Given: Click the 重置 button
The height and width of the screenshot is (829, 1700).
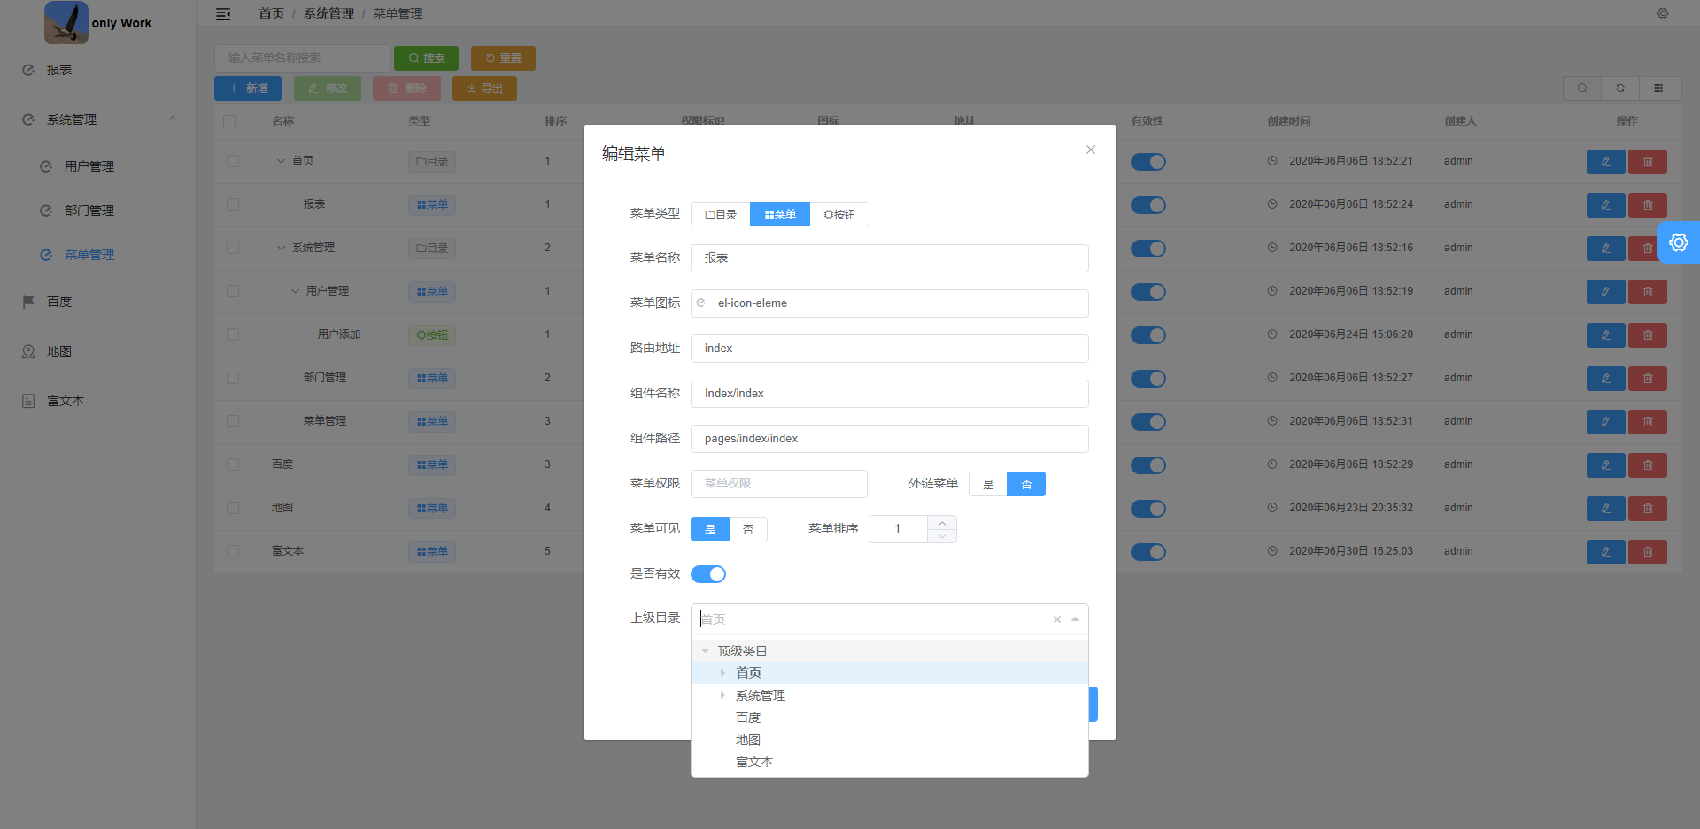Looking at the screenshot, I should tap(503, 58).
